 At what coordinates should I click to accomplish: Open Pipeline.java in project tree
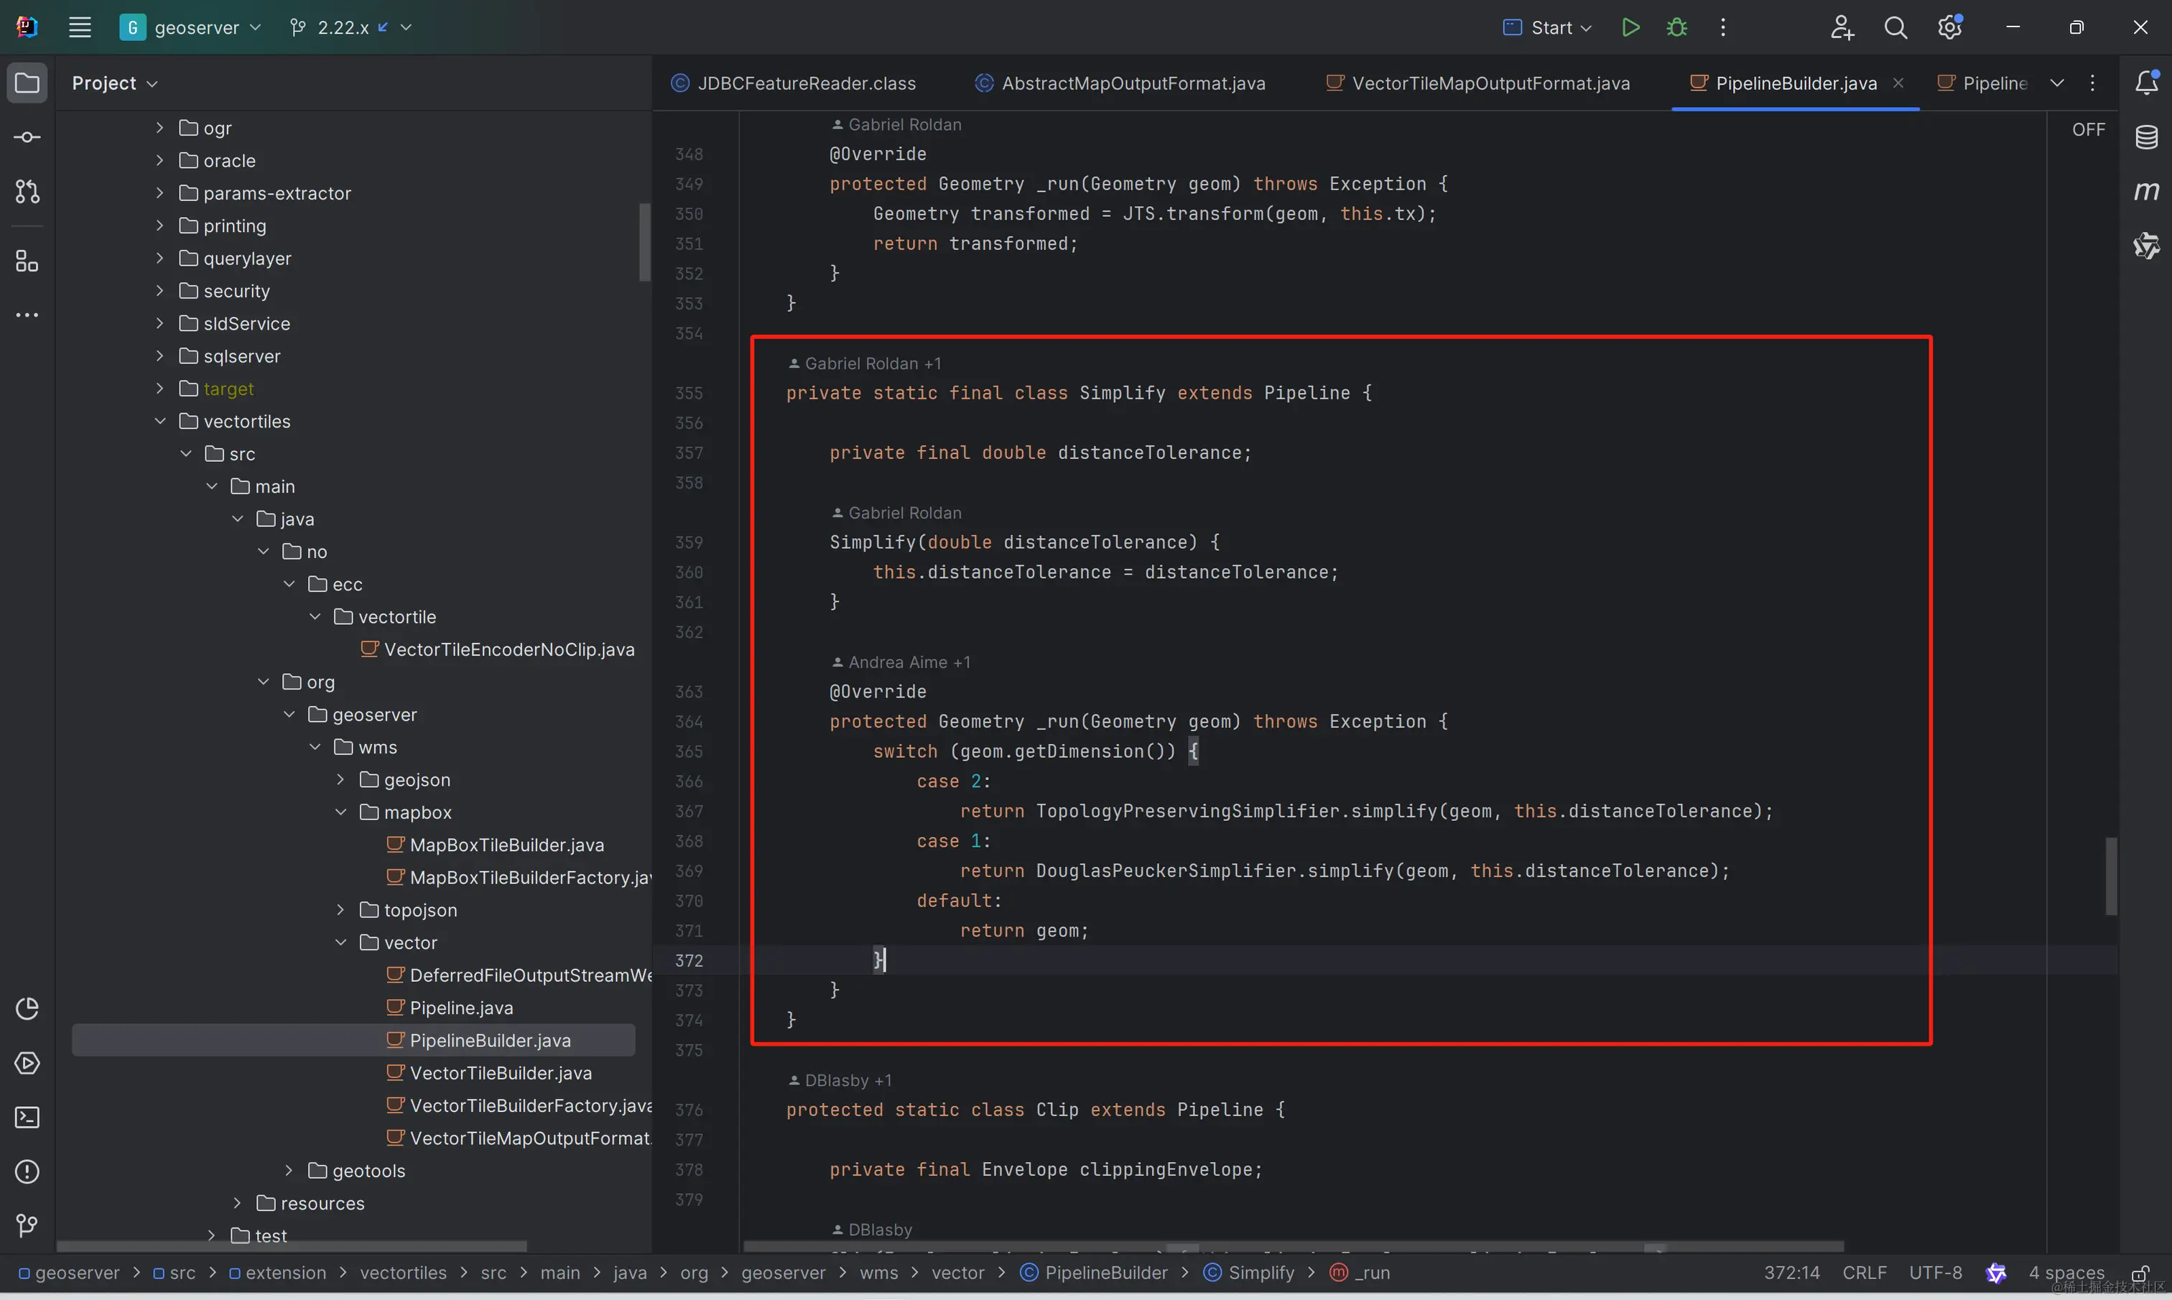(x=450, y=1008)
